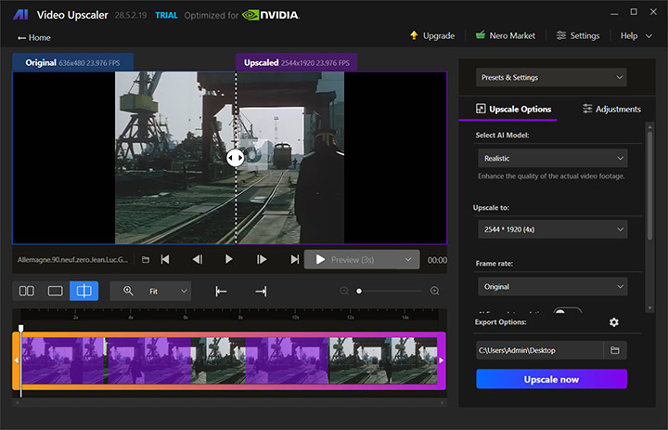Select the Original preview tab
This screenshot has width=668, height=430.
(x=73, y=63)
